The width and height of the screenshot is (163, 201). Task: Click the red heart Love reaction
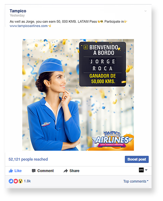point(16,181)
